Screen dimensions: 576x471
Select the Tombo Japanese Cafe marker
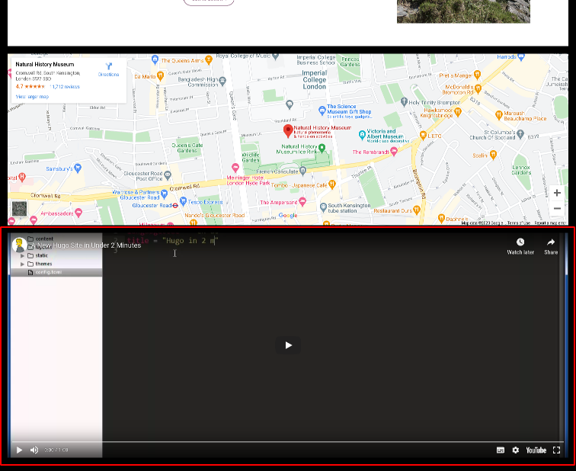[331, 184]
